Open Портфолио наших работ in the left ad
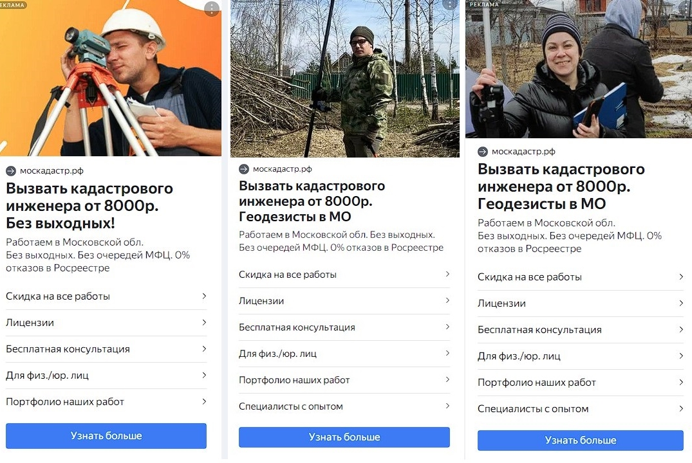Screen dimensions: 692x463 pos(106,402)
